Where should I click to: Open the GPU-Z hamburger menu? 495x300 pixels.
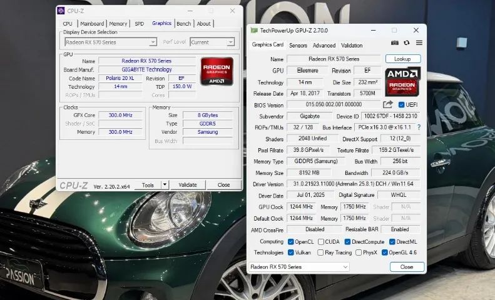(x=419, y=43)
